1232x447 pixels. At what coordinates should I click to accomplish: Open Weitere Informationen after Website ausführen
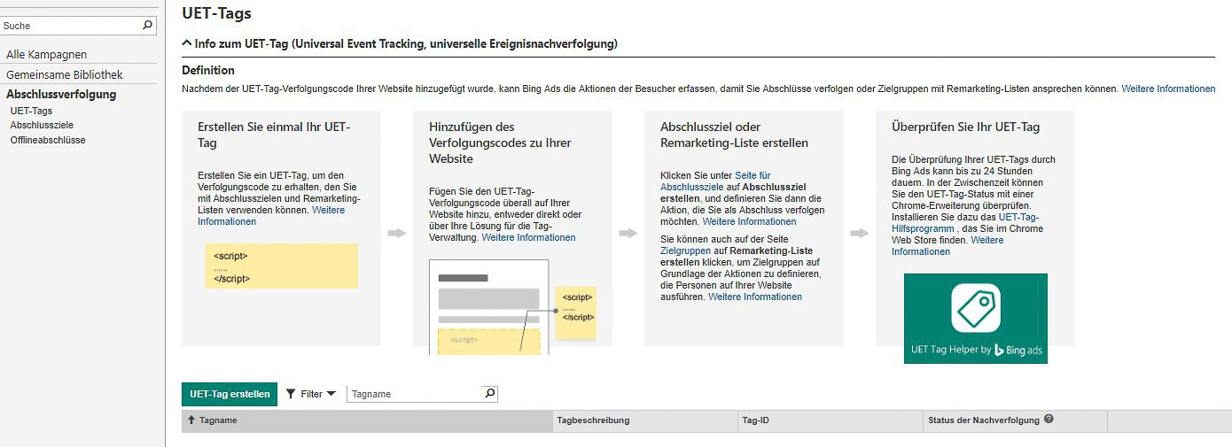[755, 297]
